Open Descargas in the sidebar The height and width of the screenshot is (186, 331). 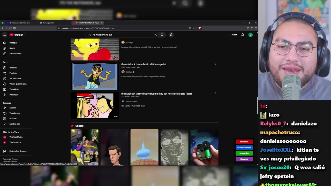click(14, 95)
